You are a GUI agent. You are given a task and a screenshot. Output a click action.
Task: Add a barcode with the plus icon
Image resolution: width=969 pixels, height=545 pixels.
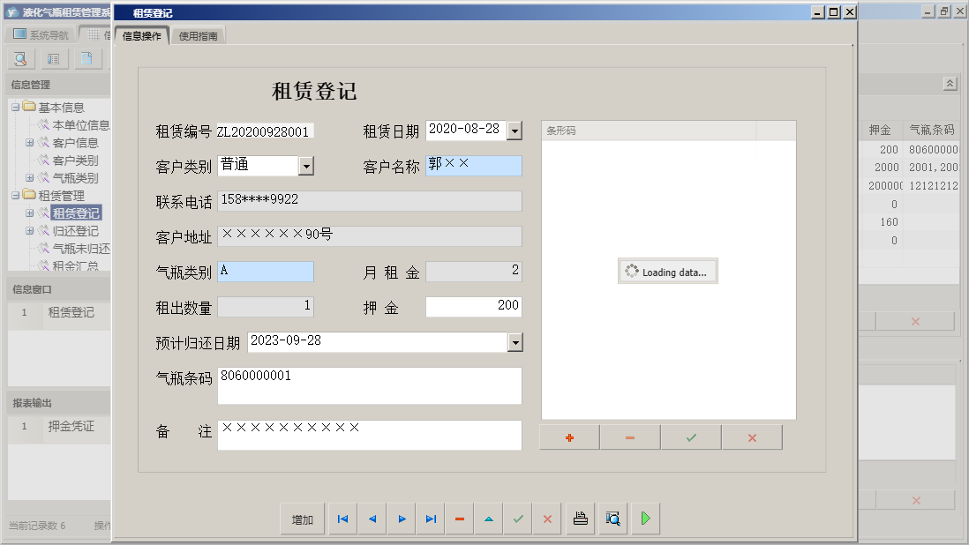click(568, 436)
